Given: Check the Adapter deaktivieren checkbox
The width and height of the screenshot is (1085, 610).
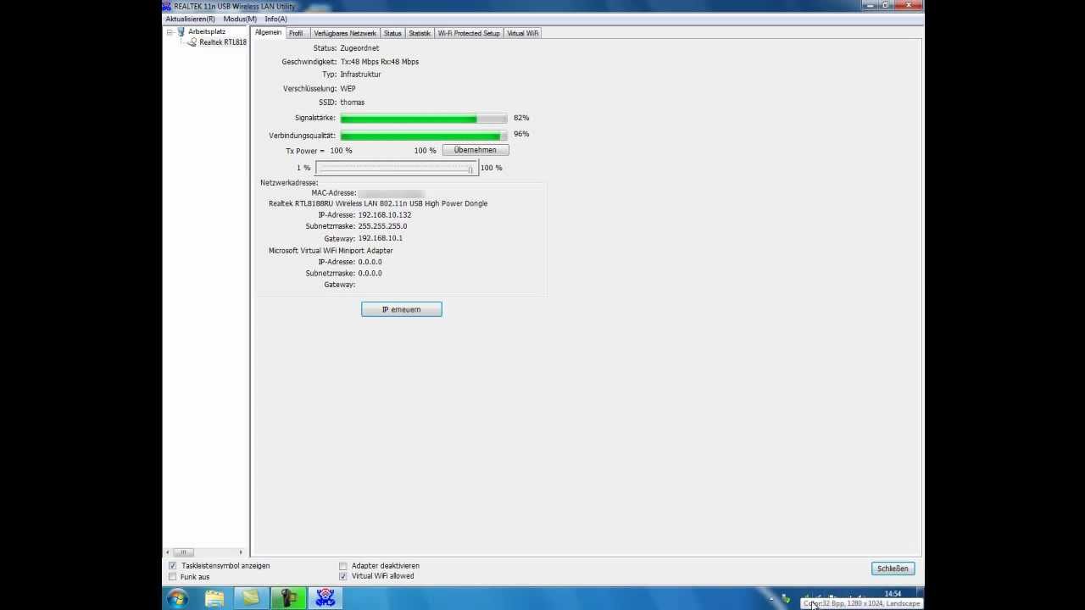Looking at the screenshot, I should (343, 566).
